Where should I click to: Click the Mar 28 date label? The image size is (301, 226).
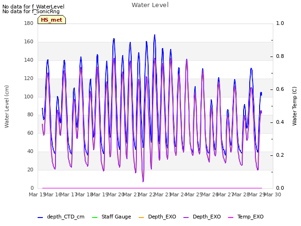coord(241,194)
